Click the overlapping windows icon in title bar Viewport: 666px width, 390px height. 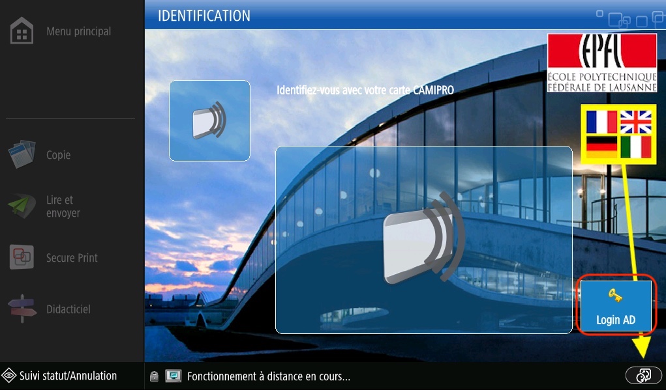[x=618, y=20]
